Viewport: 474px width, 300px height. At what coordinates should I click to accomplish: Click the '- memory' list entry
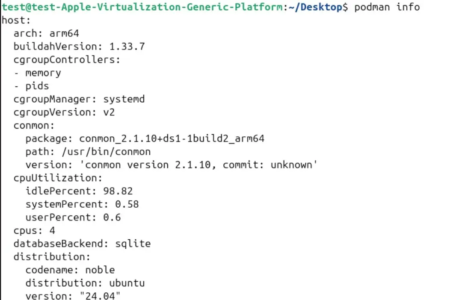tap(37, 73)
